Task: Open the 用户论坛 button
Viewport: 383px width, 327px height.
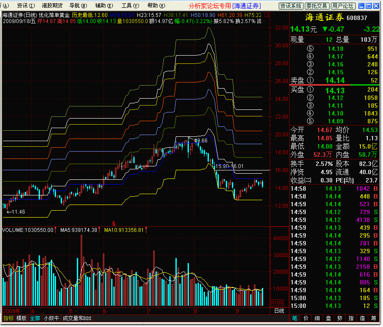Action: [x=343, y=6]
